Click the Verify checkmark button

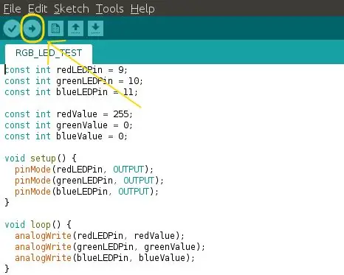point(12,29)
